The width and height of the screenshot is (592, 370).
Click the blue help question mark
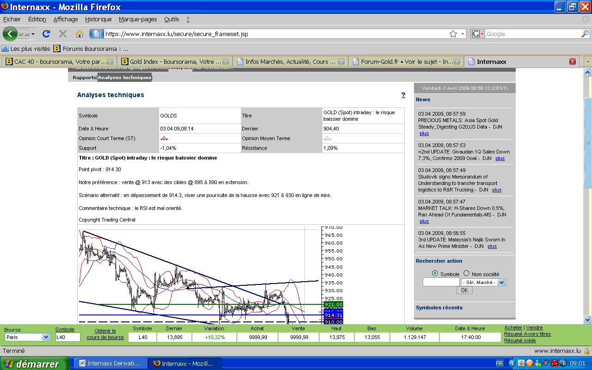(x=403, y=95)
